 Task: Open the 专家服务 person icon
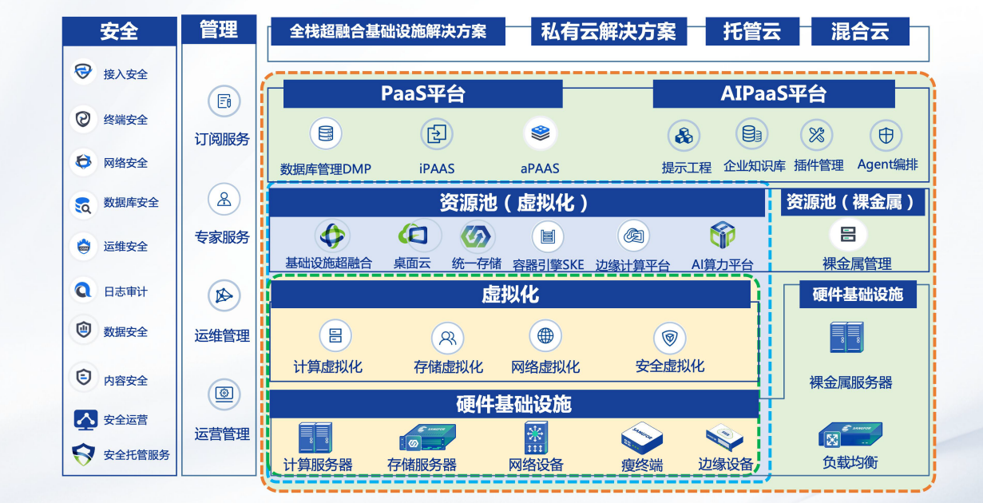[x=224, y=200]
